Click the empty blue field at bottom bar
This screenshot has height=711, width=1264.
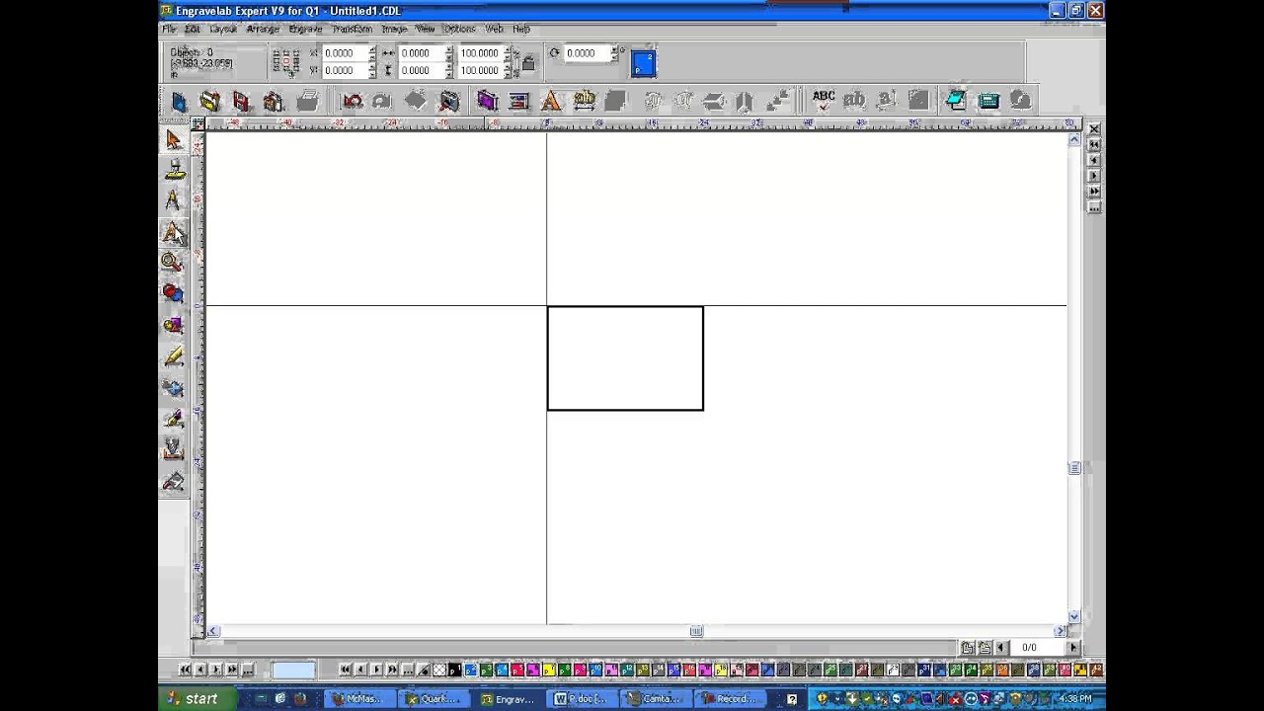[x=293, y=670]
